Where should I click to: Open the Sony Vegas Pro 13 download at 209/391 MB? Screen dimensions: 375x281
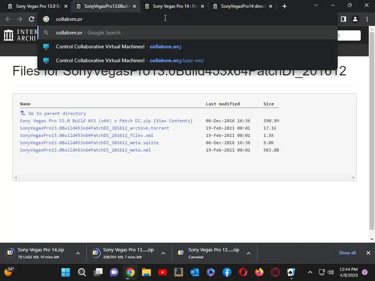tap(125, 253)
